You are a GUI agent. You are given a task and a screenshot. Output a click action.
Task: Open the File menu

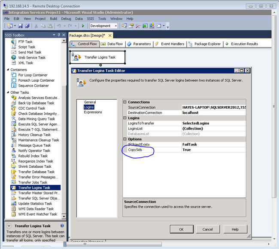click(x=7, y=19)
